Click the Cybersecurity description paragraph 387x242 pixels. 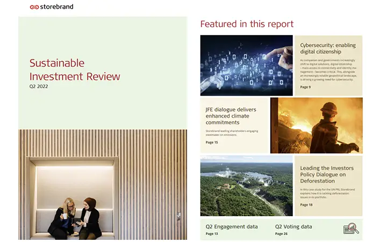(x=328, y=70)
